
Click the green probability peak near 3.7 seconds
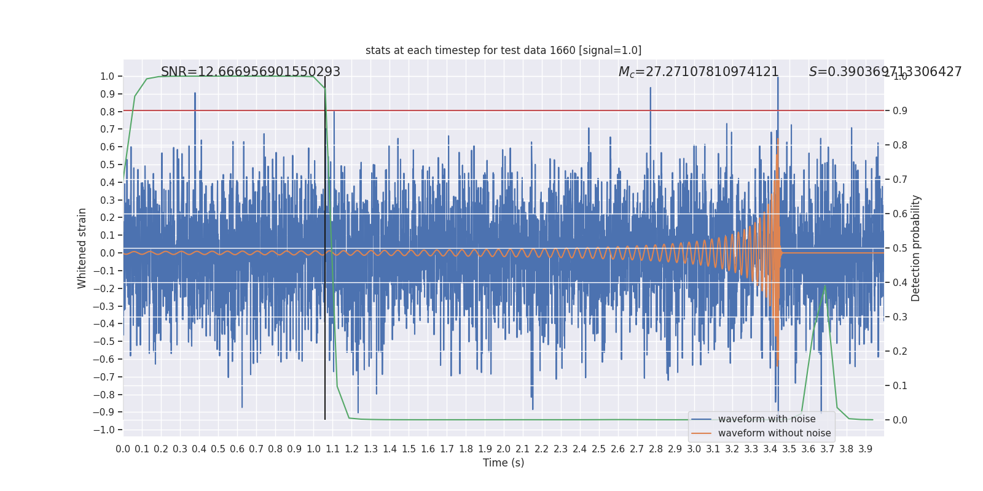click(x=824, y=286)
